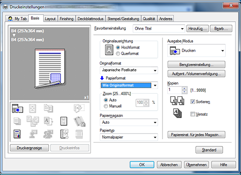Click the zoom percent down spinner arrow
Screen dimensions: 241x175
(x=146, y=105)
